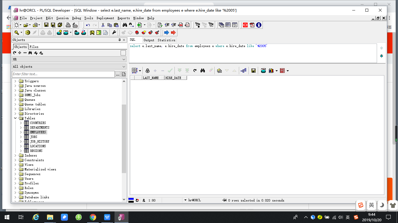Click the binoculars icon in result grid toolbar

click(203, 71)
